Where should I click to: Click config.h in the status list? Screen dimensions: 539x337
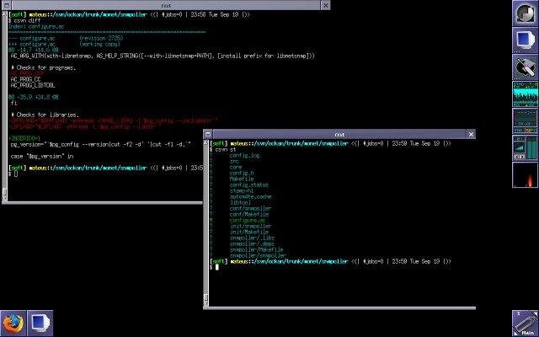click(242, 173)
